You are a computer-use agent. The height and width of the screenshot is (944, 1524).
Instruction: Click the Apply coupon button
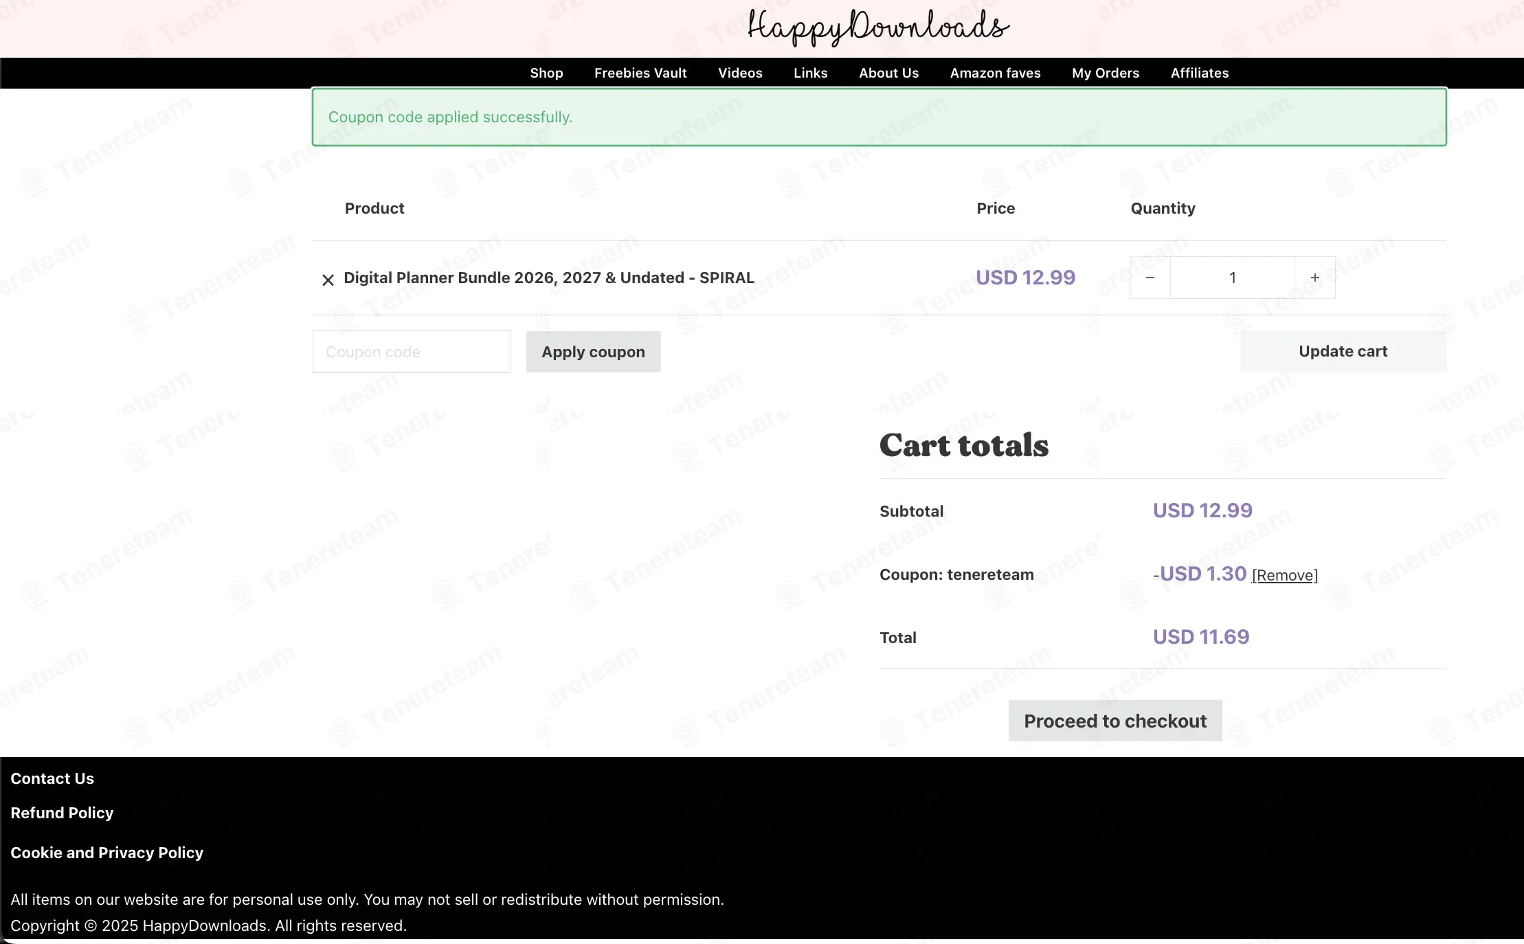coord(594,352)
